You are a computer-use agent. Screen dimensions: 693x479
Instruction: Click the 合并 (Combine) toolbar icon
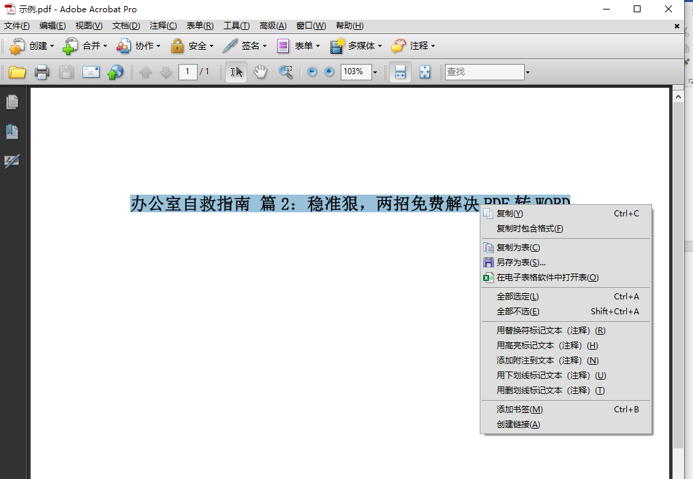pyautogui.click(x=70, y=46)
